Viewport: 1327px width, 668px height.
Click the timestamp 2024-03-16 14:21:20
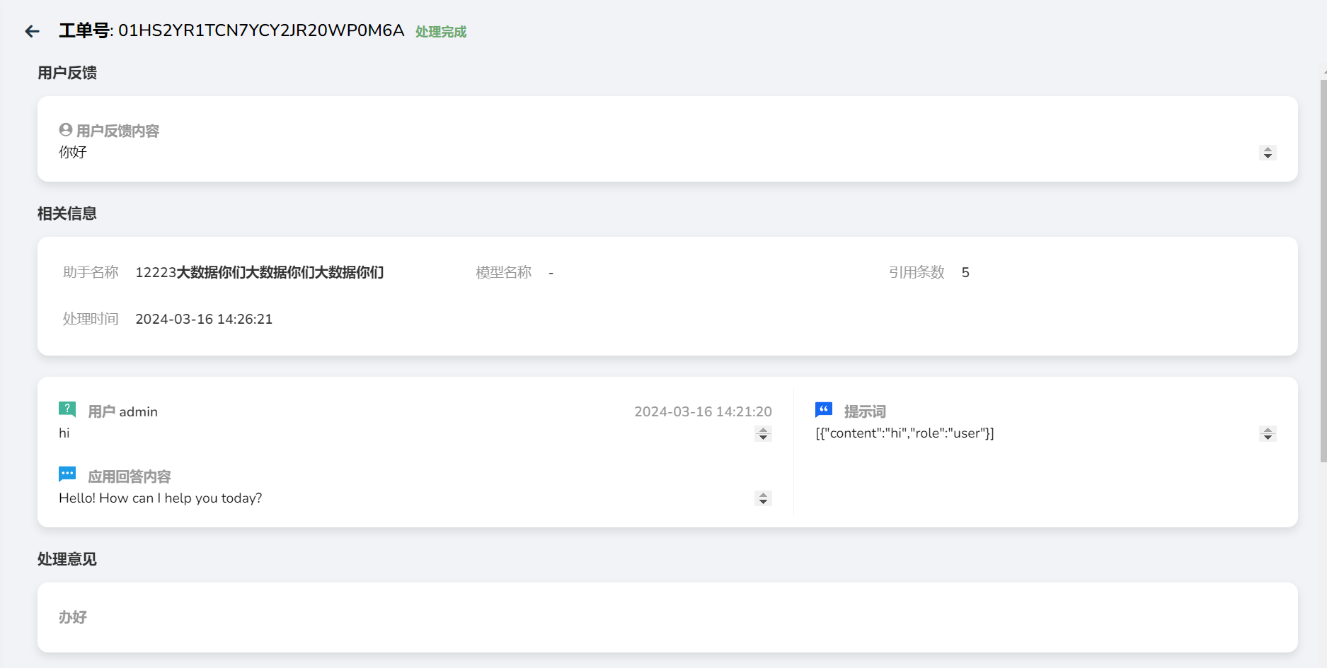703,411
